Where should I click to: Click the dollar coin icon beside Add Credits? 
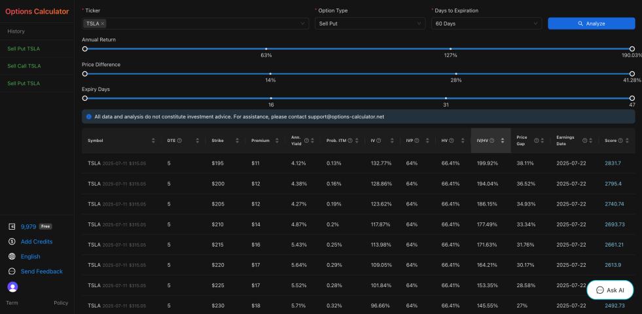[x=12, y=242]
